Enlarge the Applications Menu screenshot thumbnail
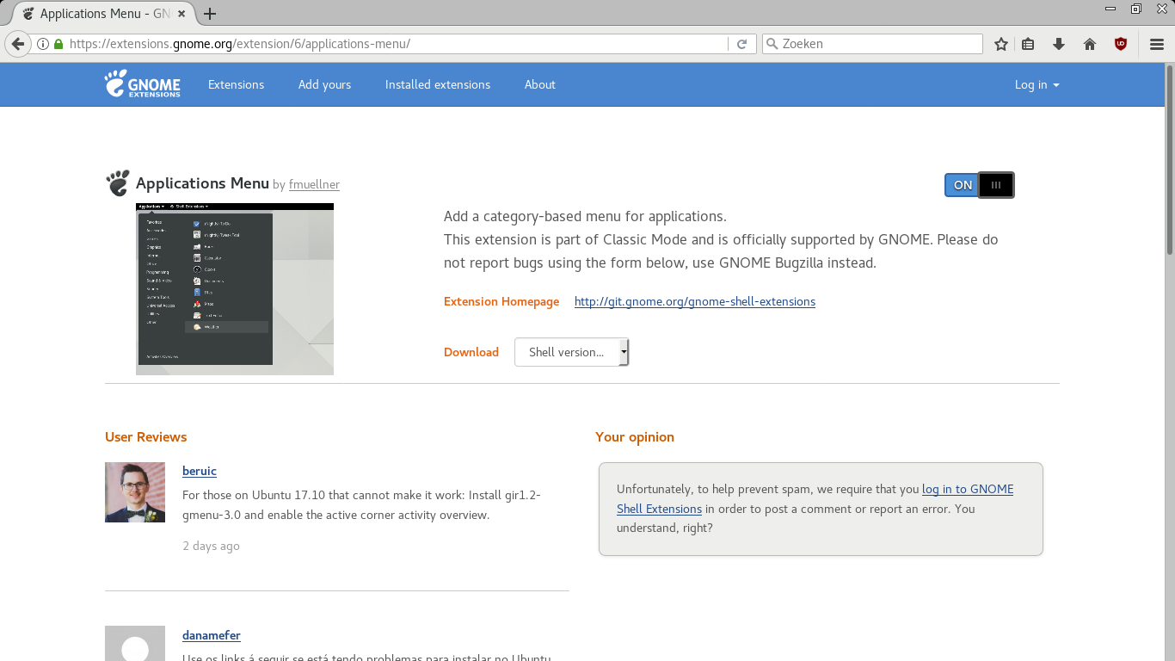This screenshot has width=1175, height=661. click(x=235, y=289)
